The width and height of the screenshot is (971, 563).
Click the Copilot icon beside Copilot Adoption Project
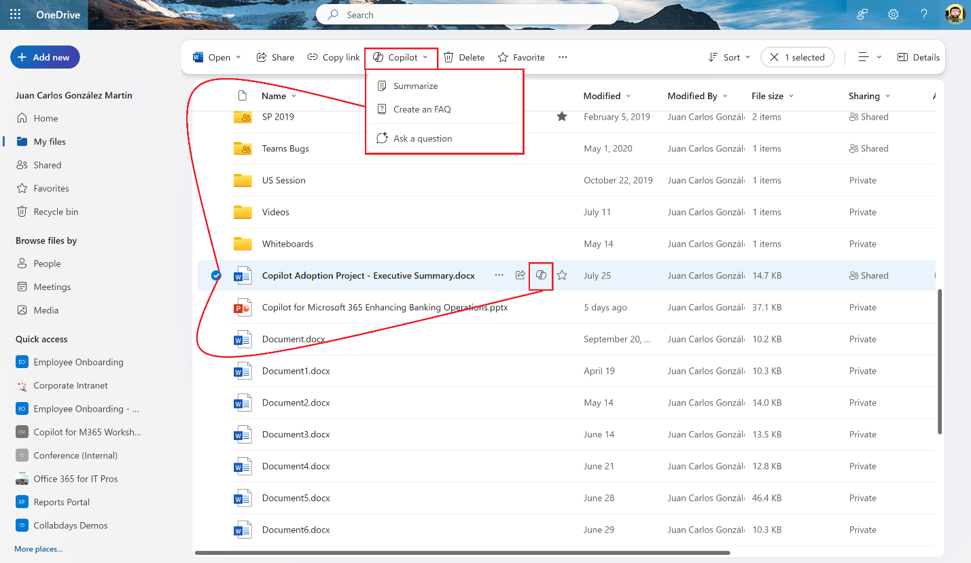click(x=540, y=275)
